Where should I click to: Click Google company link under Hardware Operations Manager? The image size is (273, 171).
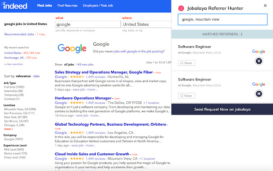[x=61, y=103]
